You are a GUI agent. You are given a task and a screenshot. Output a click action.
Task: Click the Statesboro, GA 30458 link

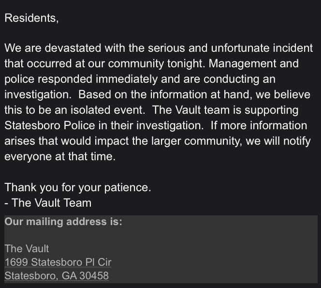coord(57,276)
